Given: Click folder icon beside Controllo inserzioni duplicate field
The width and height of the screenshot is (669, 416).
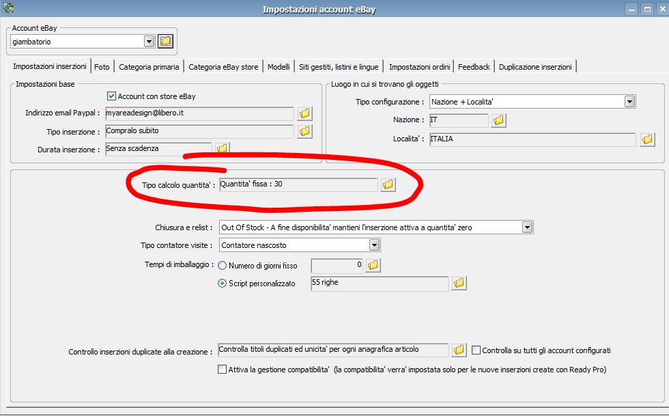Looking at the screenshot, I should pyautogui.click(x=459, y=350).
